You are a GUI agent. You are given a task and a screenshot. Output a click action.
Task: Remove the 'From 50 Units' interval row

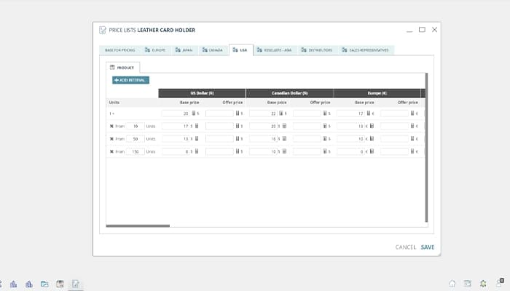[111, 139]
